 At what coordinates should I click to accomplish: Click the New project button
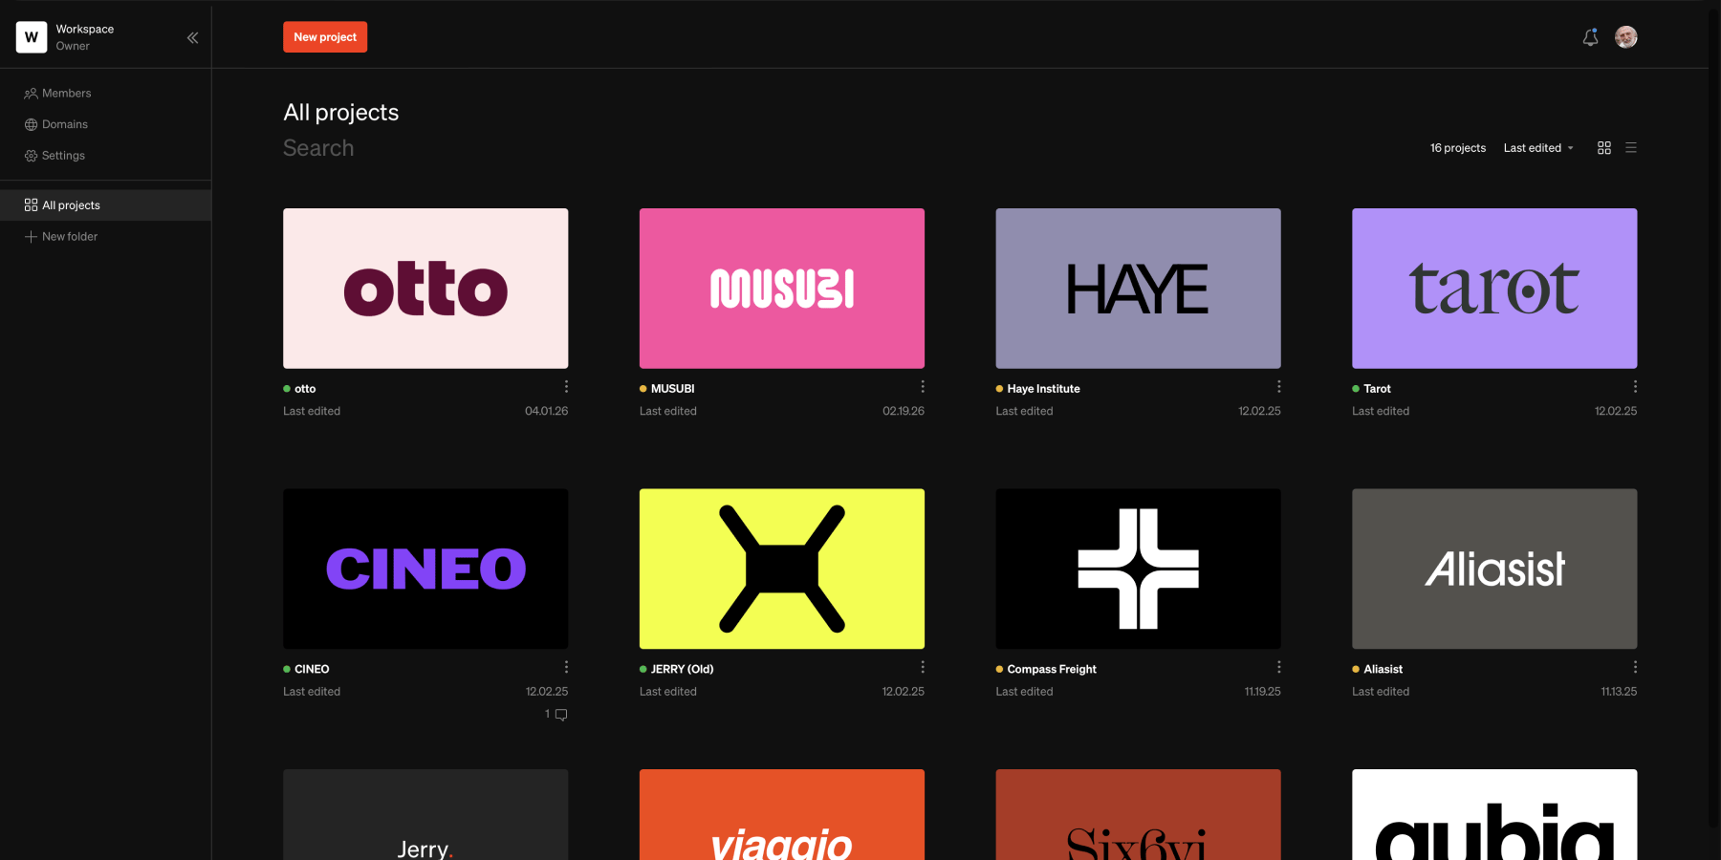325,37
